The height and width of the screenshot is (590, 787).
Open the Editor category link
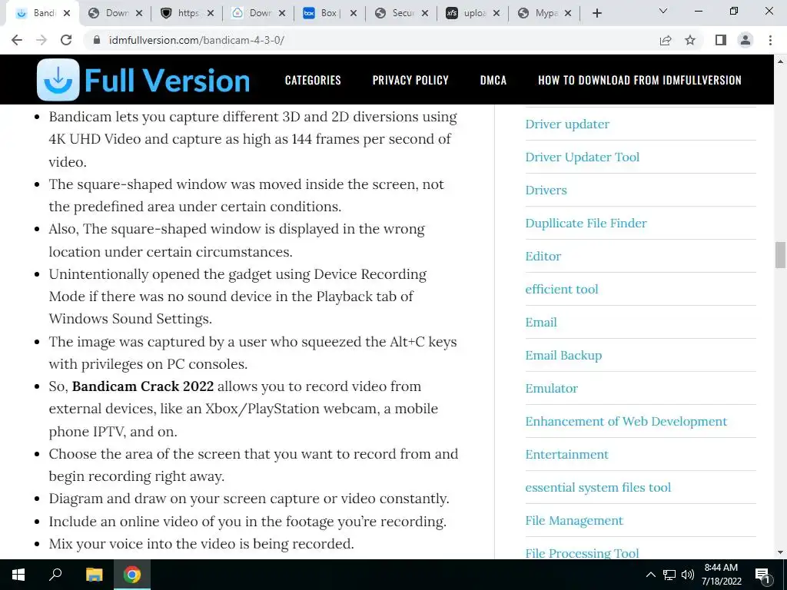(543, 257)
